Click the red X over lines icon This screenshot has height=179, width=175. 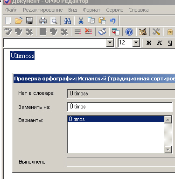(x=88, y=31)
